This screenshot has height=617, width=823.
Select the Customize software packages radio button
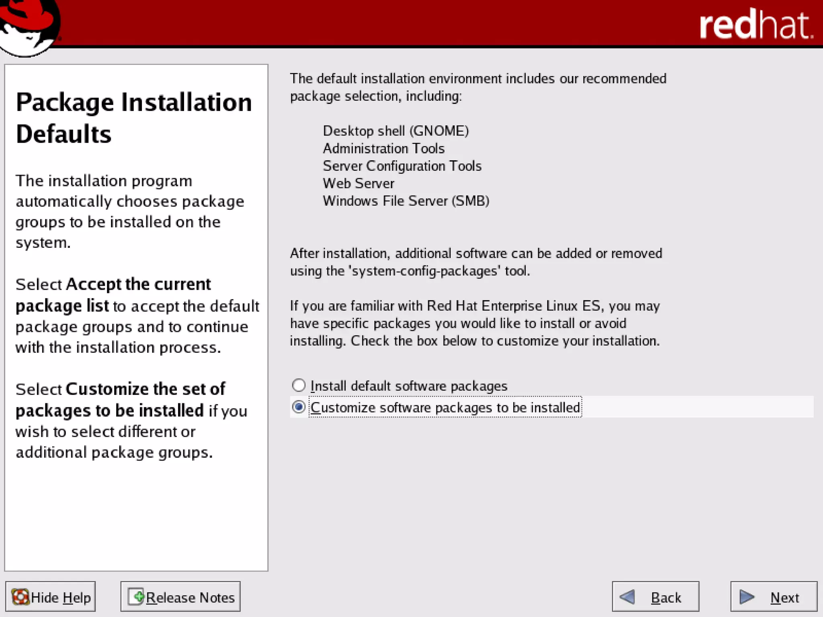299,407
